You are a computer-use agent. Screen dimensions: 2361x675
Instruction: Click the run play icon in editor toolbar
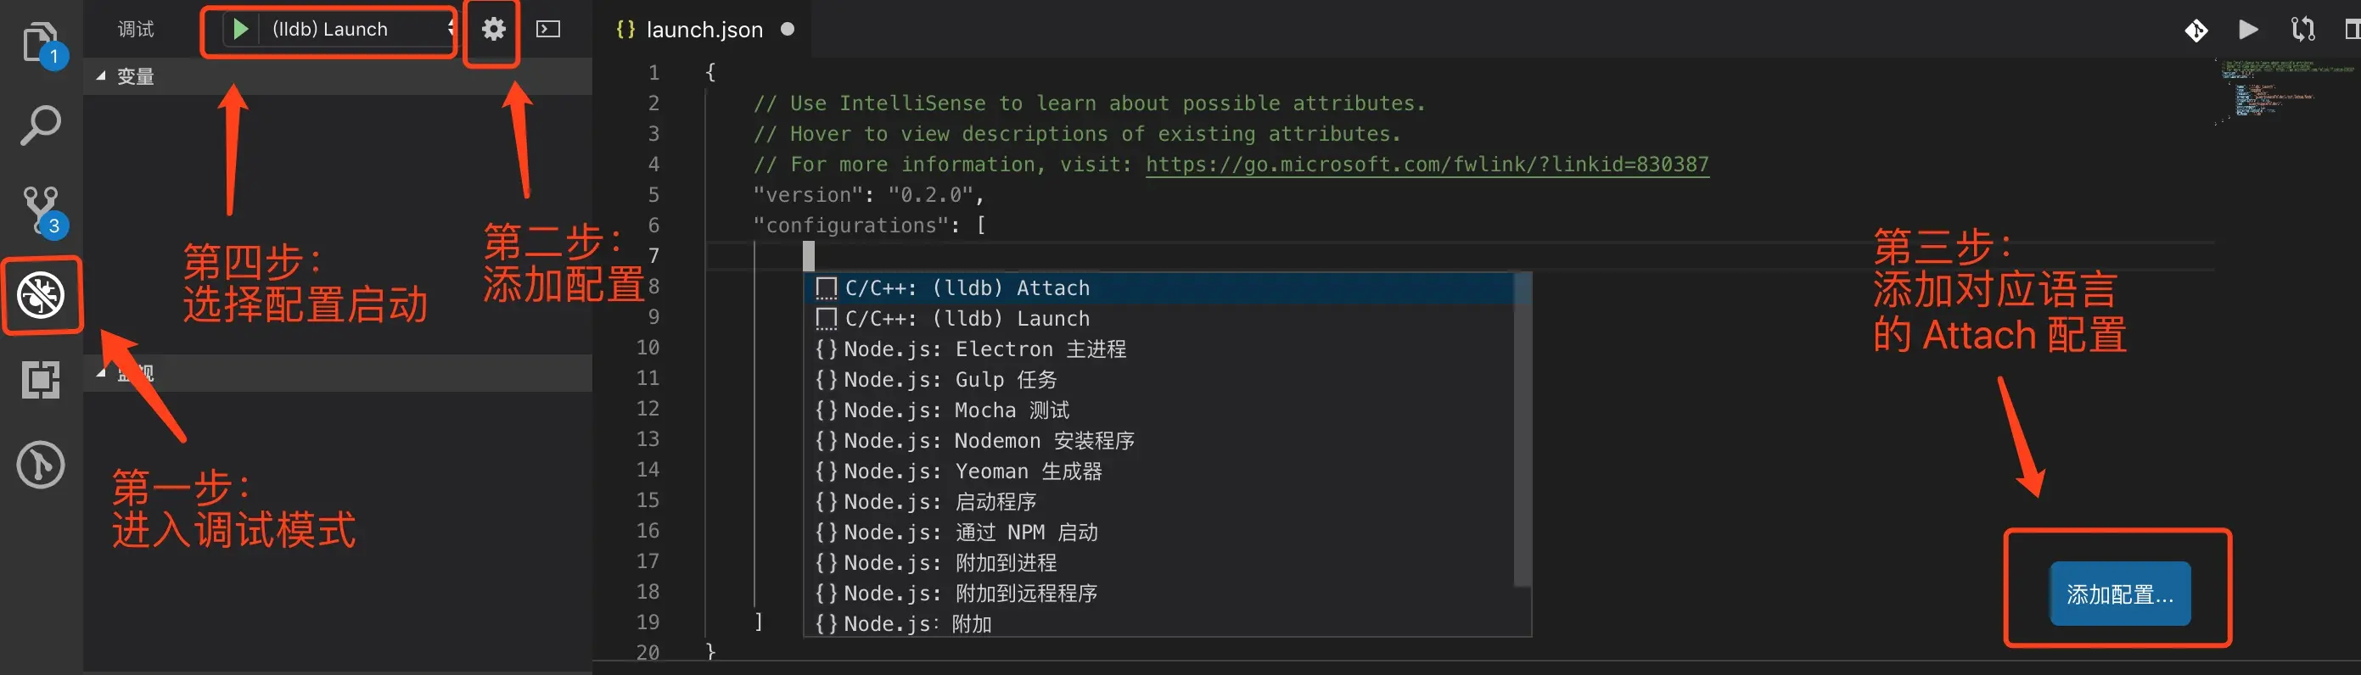2248,30
